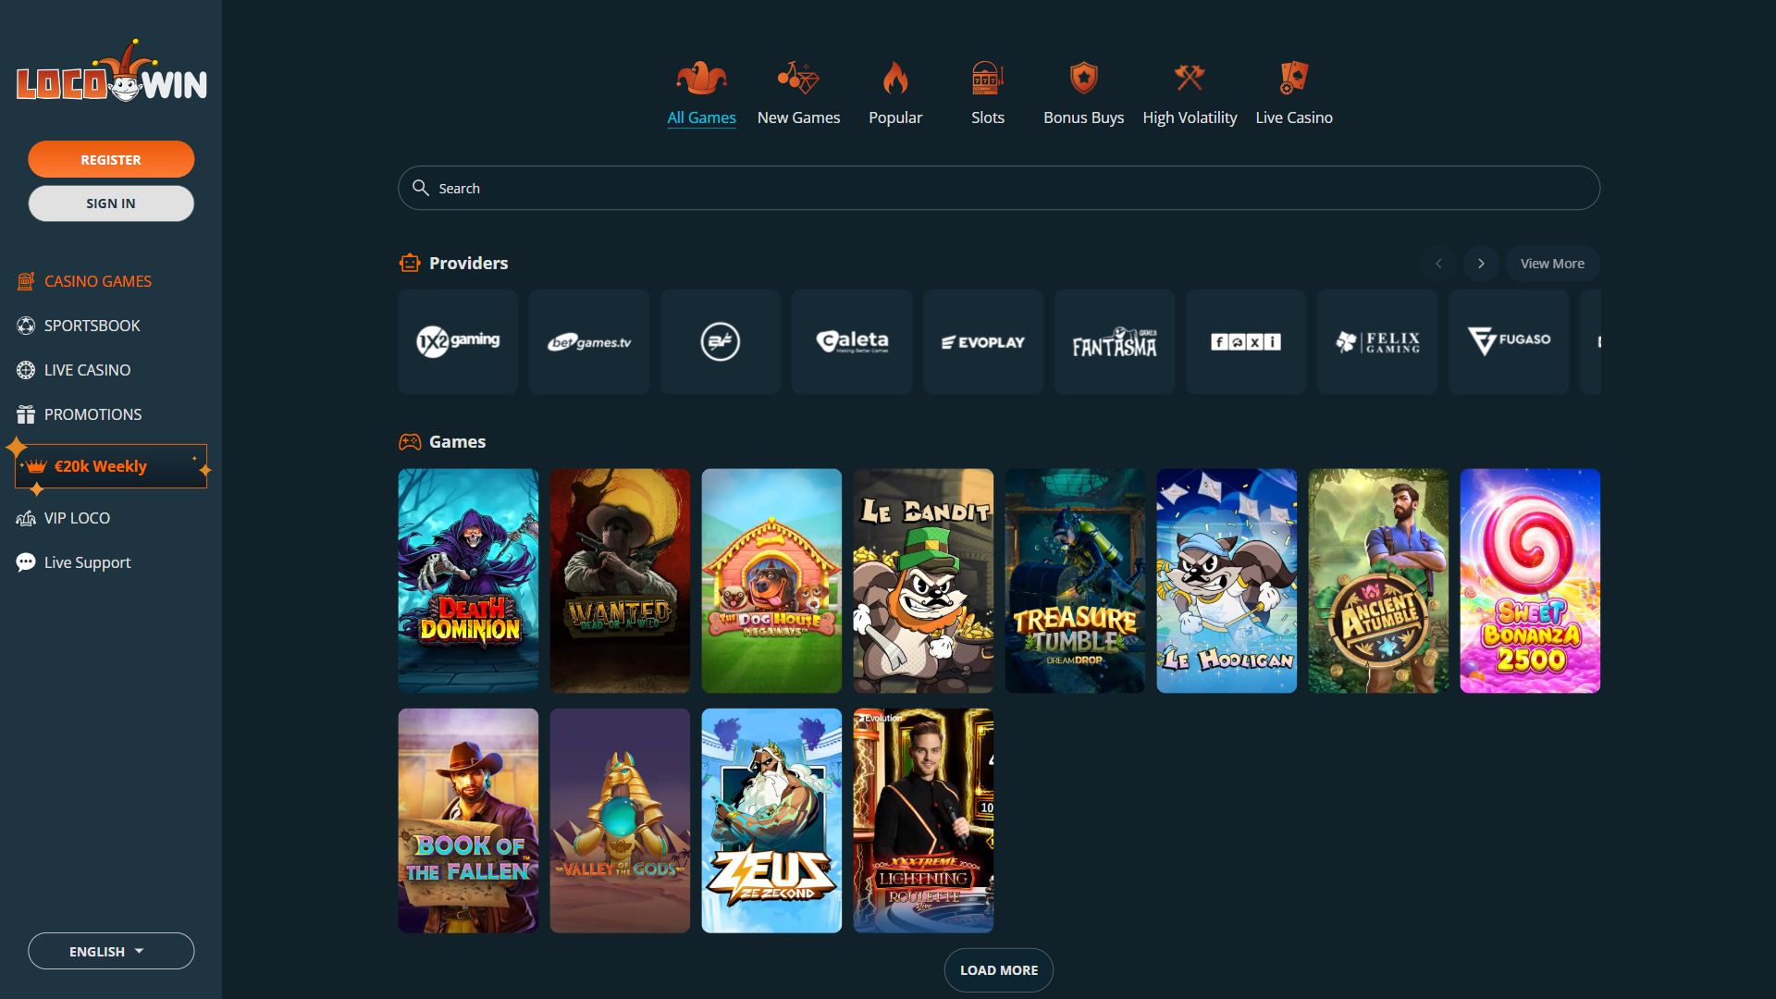The image size is (1776, 999).
Task: Select the Foxi provider tile
Action: (1246, 341)
